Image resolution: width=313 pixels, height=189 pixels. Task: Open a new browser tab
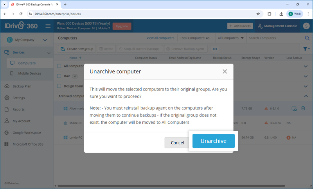click(65, 4)
